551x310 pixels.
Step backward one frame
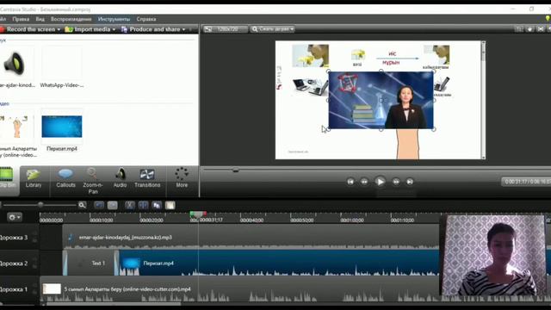click(364, 182)
